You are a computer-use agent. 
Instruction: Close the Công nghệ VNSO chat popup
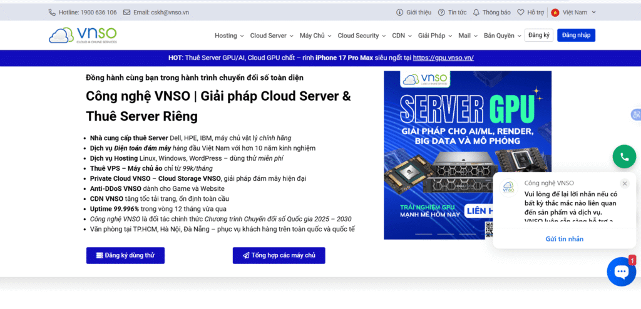click(624, 183)
